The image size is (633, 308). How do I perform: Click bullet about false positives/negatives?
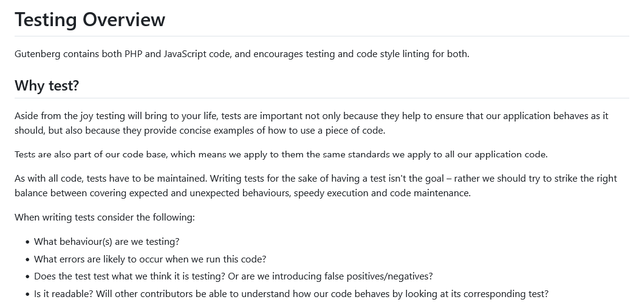tap(233, 276)
